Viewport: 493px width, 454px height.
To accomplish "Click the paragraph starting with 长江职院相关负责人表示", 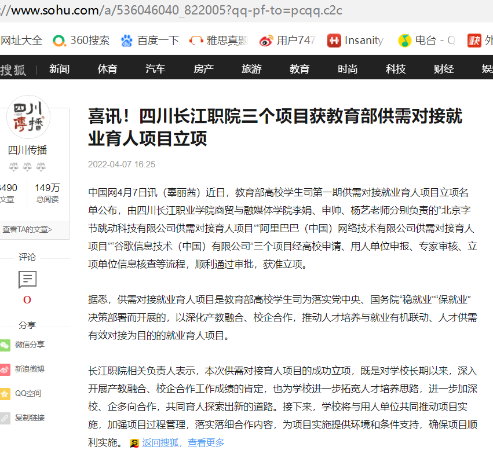I will (283, 407).
